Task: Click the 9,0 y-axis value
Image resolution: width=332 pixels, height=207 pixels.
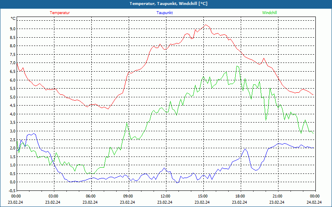Action: [13, 29]
